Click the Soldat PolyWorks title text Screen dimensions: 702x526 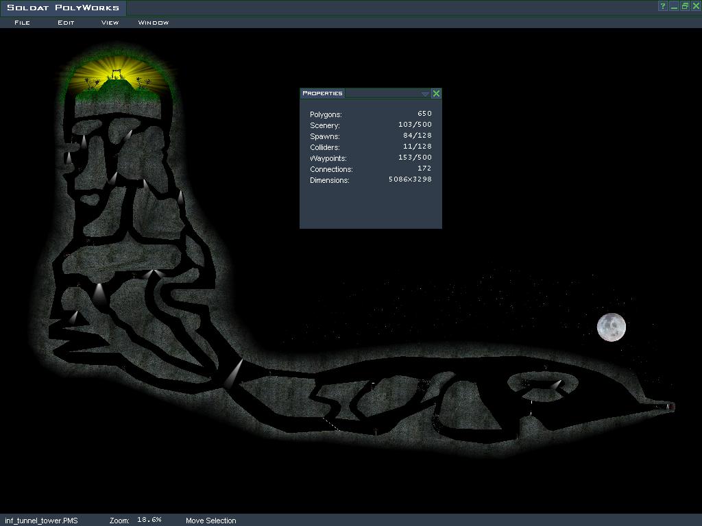coord(63,8)
